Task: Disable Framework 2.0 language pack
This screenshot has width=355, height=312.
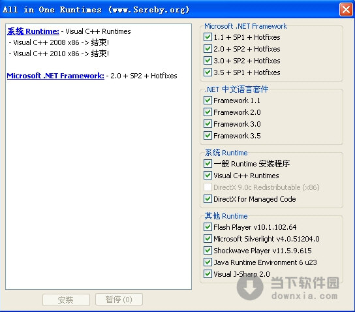Action: 208,112
